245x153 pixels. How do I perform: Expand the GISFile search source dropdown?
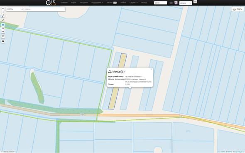pyautogui.click(x=15, y=9)
